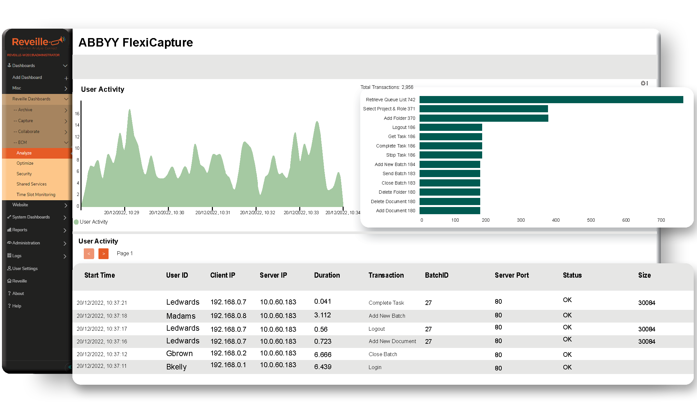Expand the Capture chevron
This screenshot has width=697, height=415.
[66, 121]
